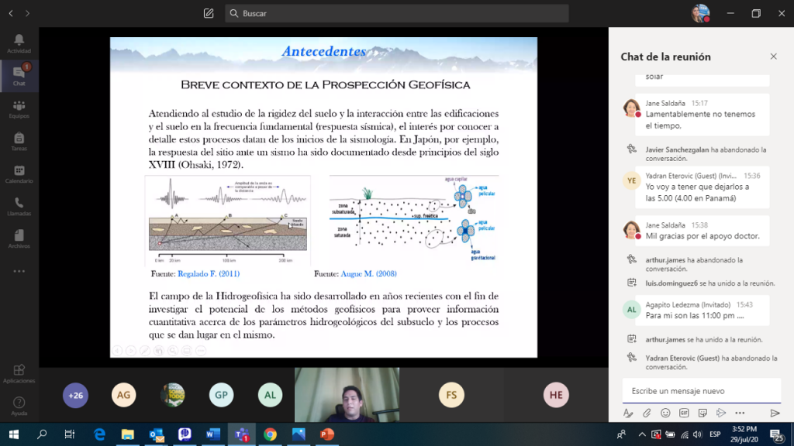
Task: Launch Microsoft Edge from taskbar
Action: coord(99,434)
